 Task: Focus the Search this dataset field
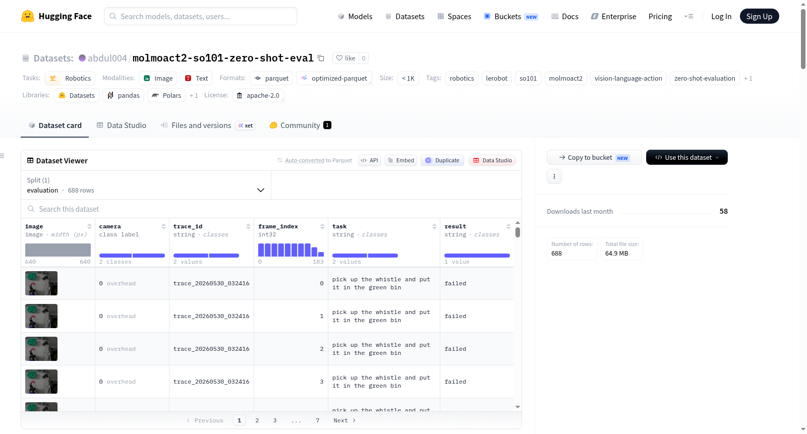[271, 209]
